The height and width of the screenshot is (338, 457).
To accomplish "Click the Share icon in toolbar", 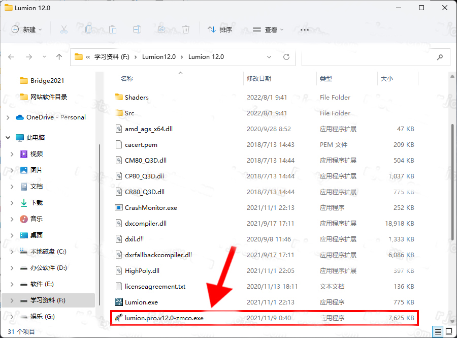I will [x=161, y=29].
